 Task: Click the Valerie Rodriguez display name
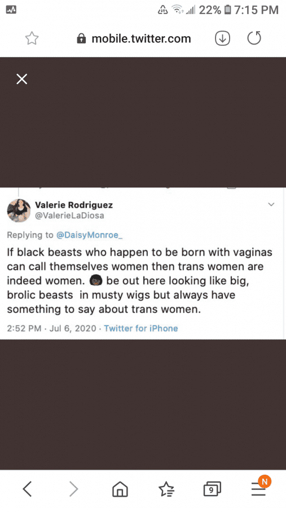point(74,205)
